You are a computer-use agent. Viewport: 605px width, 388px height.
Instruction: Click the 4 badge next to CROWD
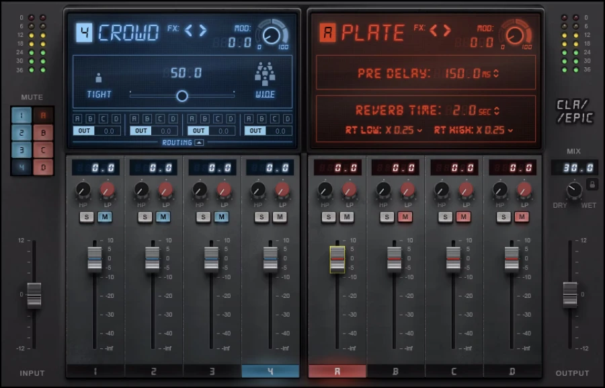tap(84, 32)
